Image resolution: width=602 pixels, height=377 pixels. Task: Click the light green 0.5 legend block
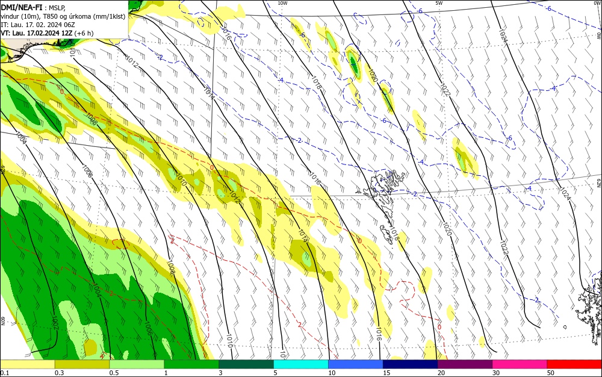137,364
